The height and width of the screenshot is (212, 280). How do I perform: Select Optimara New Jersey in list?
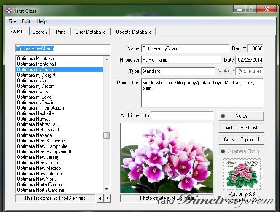click(x=59, y=157)
